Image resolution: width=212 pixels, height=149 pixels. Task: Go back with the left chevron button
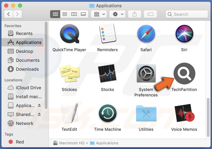tap(9, 14)
